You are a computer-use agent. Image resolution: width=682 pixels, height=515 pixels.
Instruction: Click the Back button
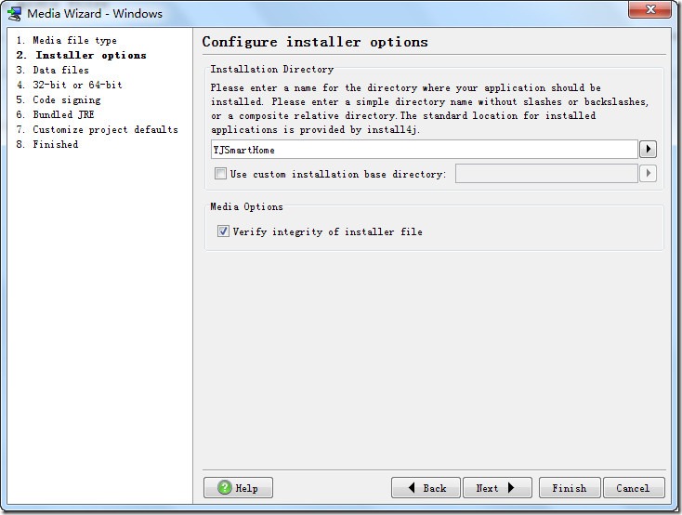[x=425, y=488]
